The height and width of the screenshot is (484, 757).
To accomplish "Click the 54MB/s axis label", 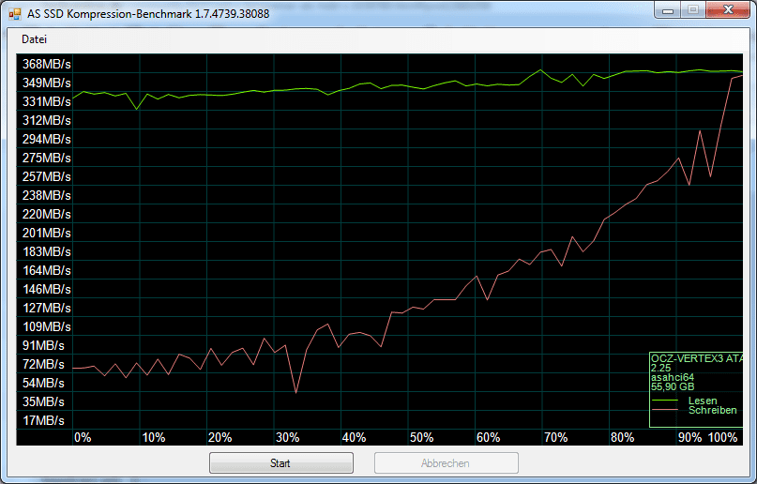I will (43, 383).
